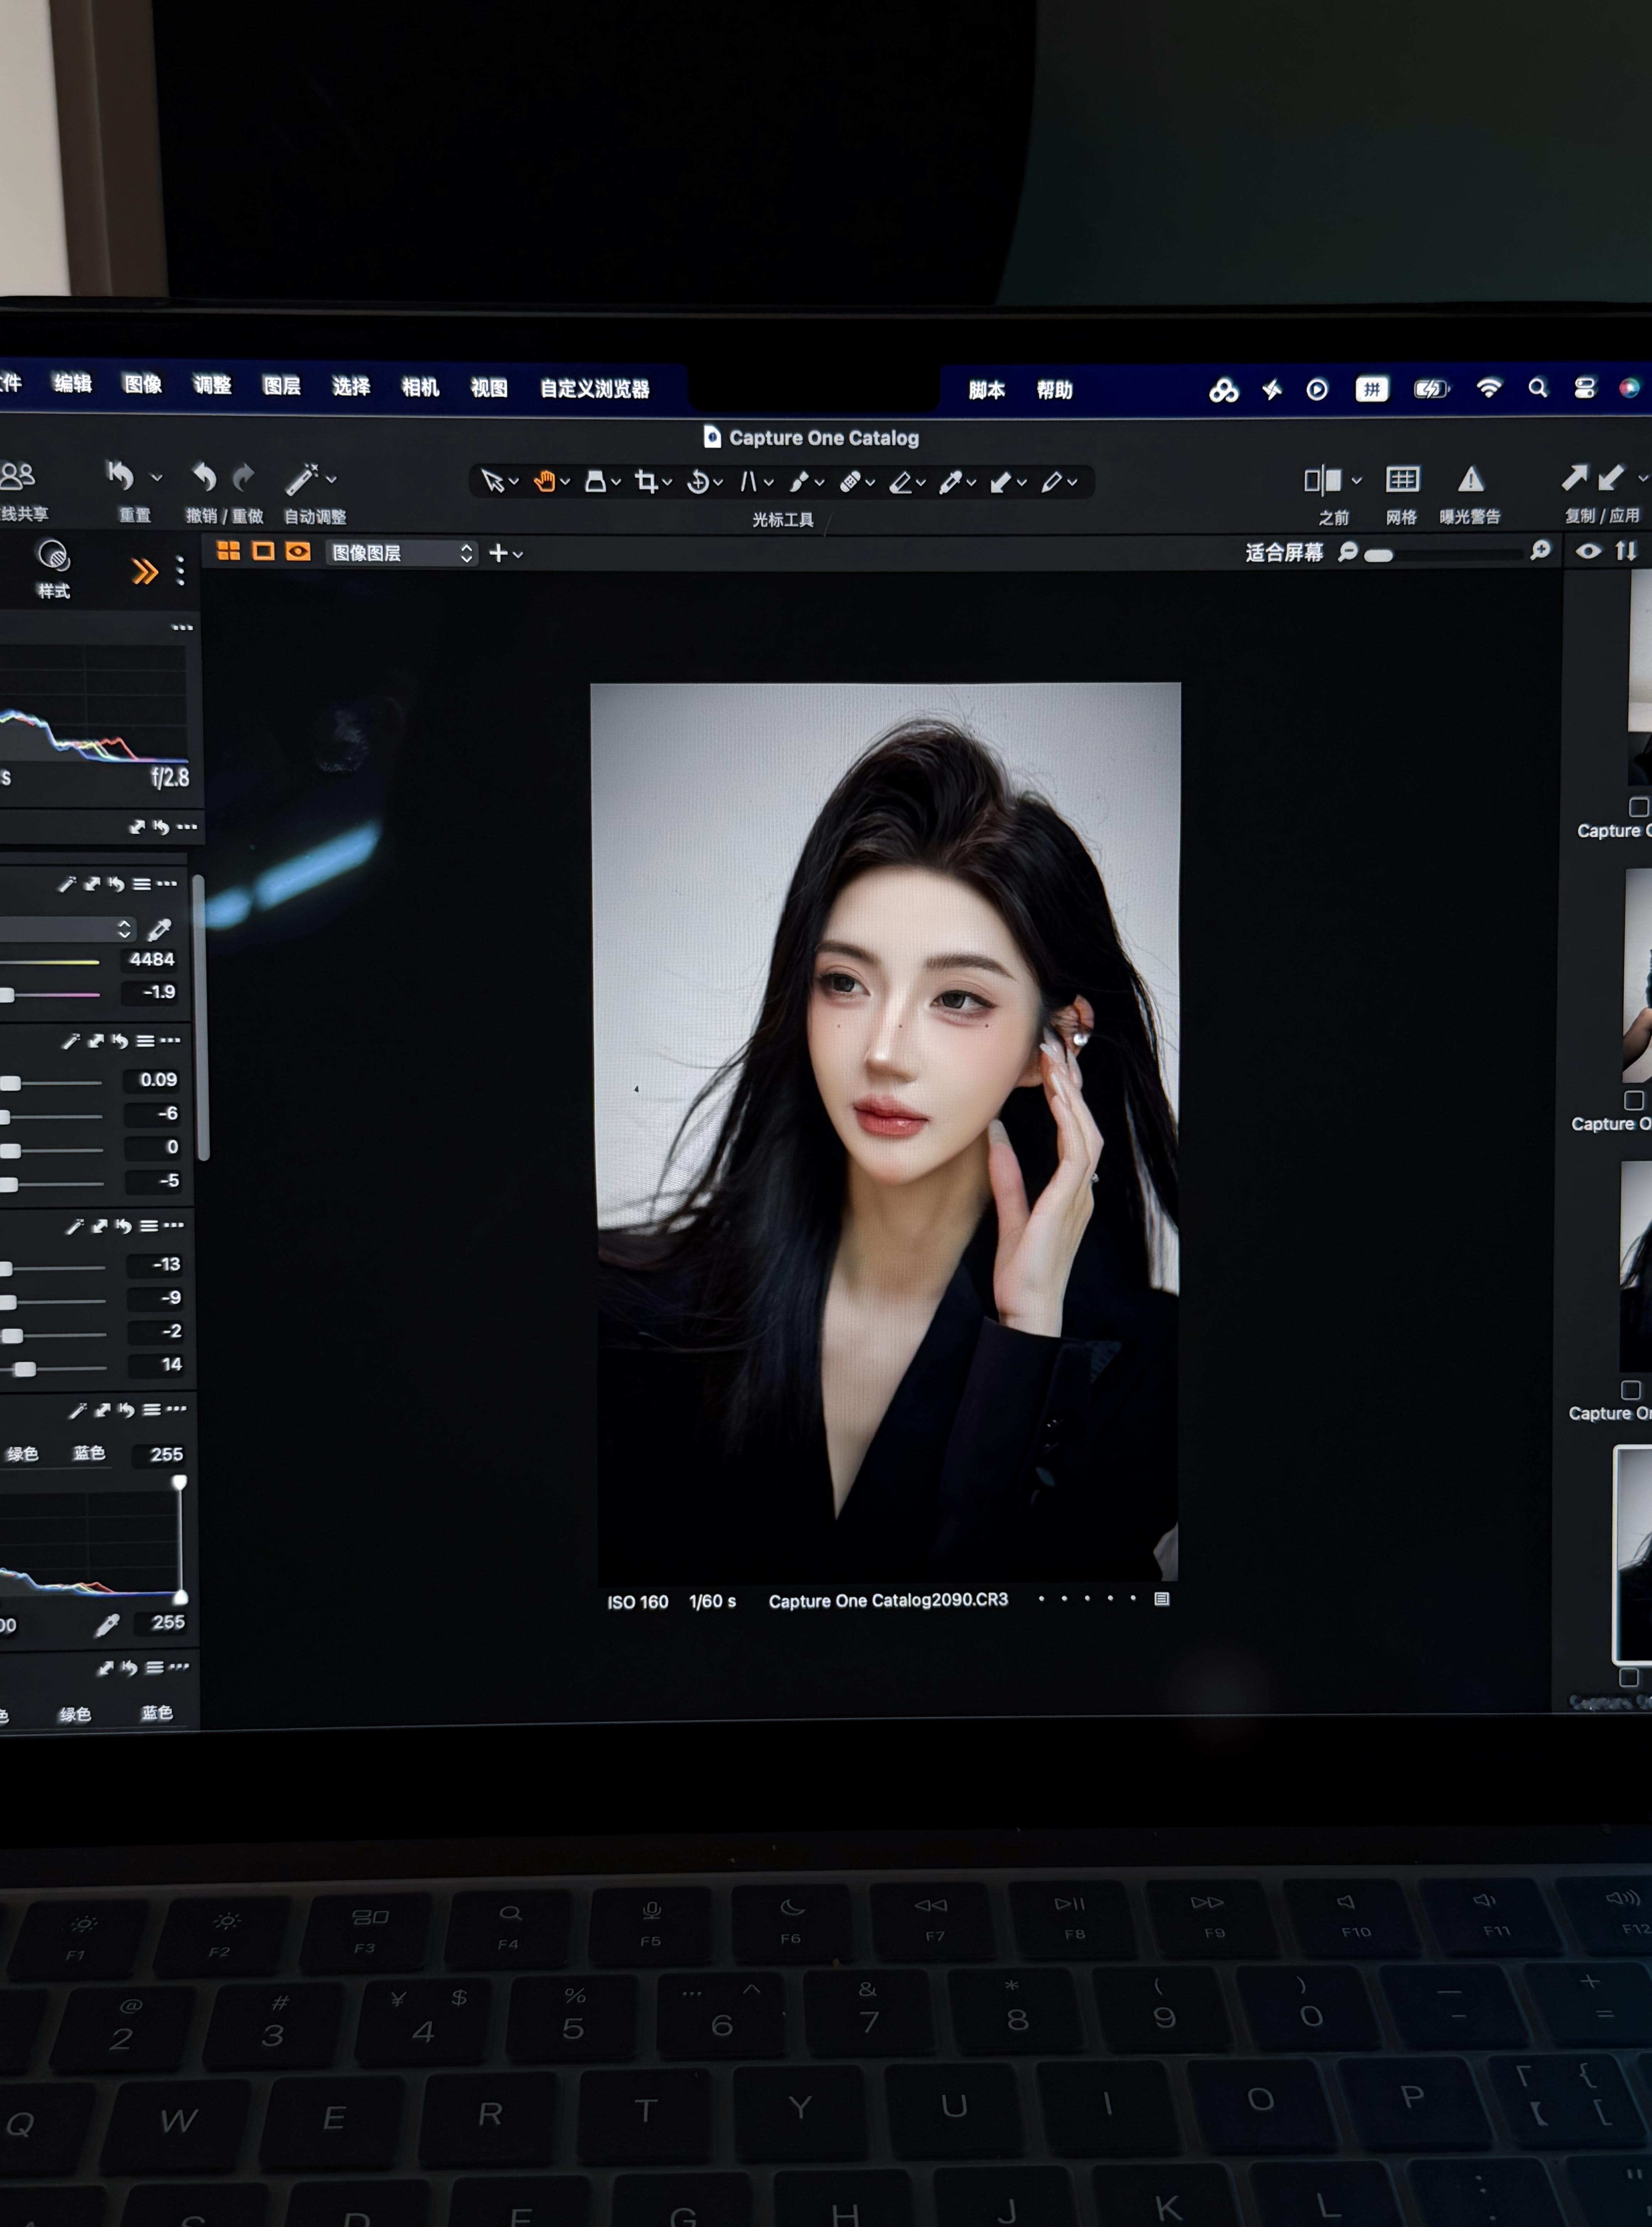Open the Layer (图层) menu
The height and width of the screenshot is (2227, 1652).
pos(282,386)
